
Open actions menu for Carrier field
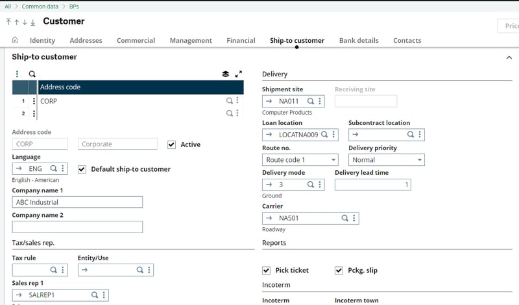click(x=353, y=218)
